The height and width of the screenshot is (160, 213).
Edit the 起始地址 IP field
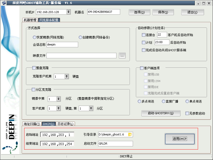coord(57,135)
